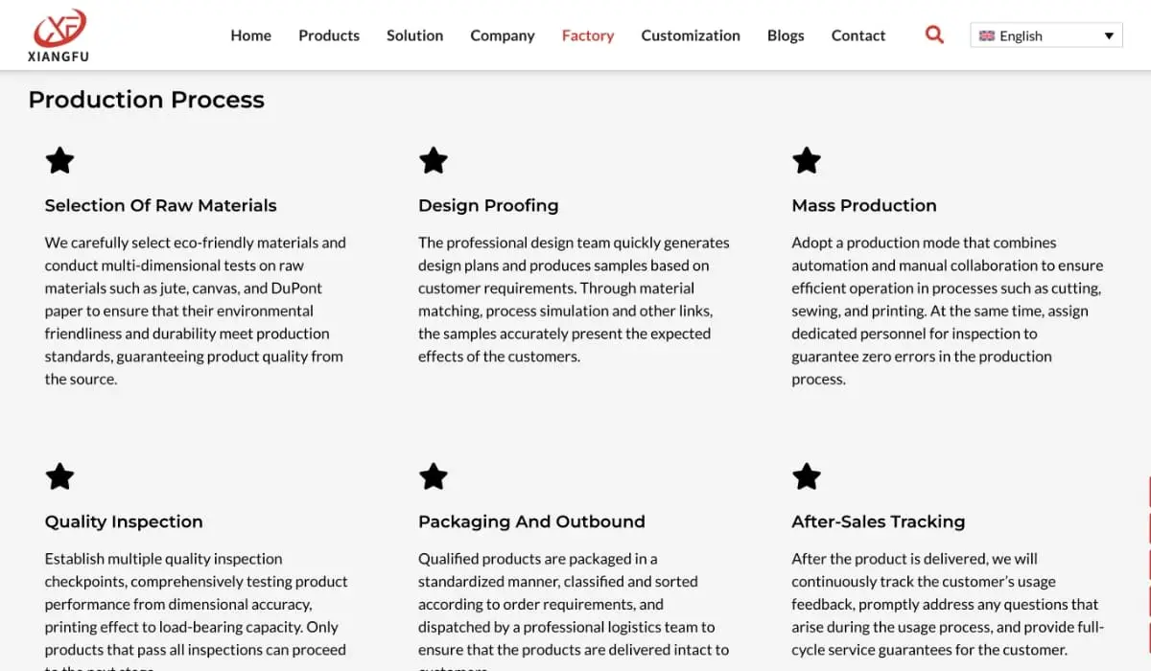Navigate to the Customization page
The width and height of the screenshot is (1151, 671).
691,35
